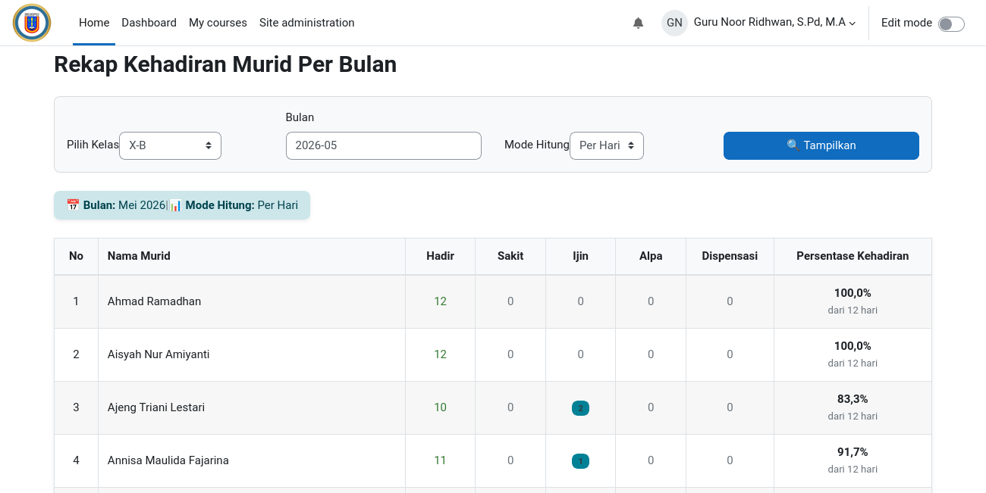This screenshot has width=986, height=493.
Task: Open My courses in navigation
Action: (218, 23)
